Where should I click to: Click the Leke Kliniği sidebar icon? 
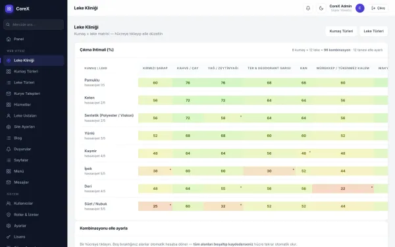click(x=9, y=61)
